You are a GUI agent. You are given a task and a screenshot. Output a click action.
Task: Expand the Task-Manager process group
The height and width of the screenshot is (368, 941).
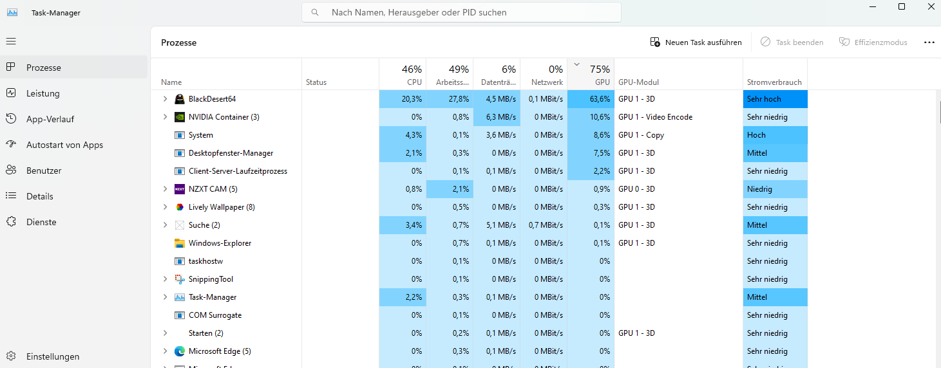click(x=165, y=297)
